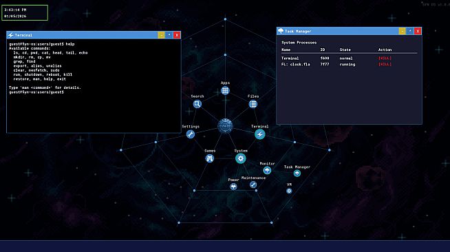450x252 pixels.
Task: Click the central Syn-OS hub node
Action: click(x=225, y=126)
